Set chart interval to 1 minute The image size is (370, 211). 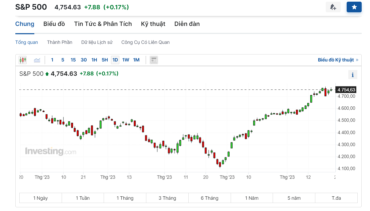[x=52, y=60]
